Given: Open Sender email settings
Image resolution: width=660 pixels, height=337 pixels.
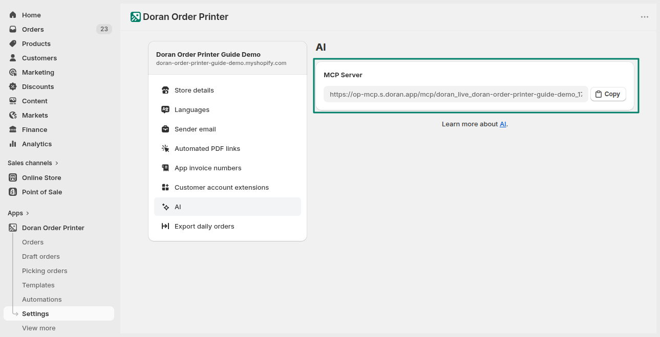Looking at the screenshot, I should (x=227, y=129).
